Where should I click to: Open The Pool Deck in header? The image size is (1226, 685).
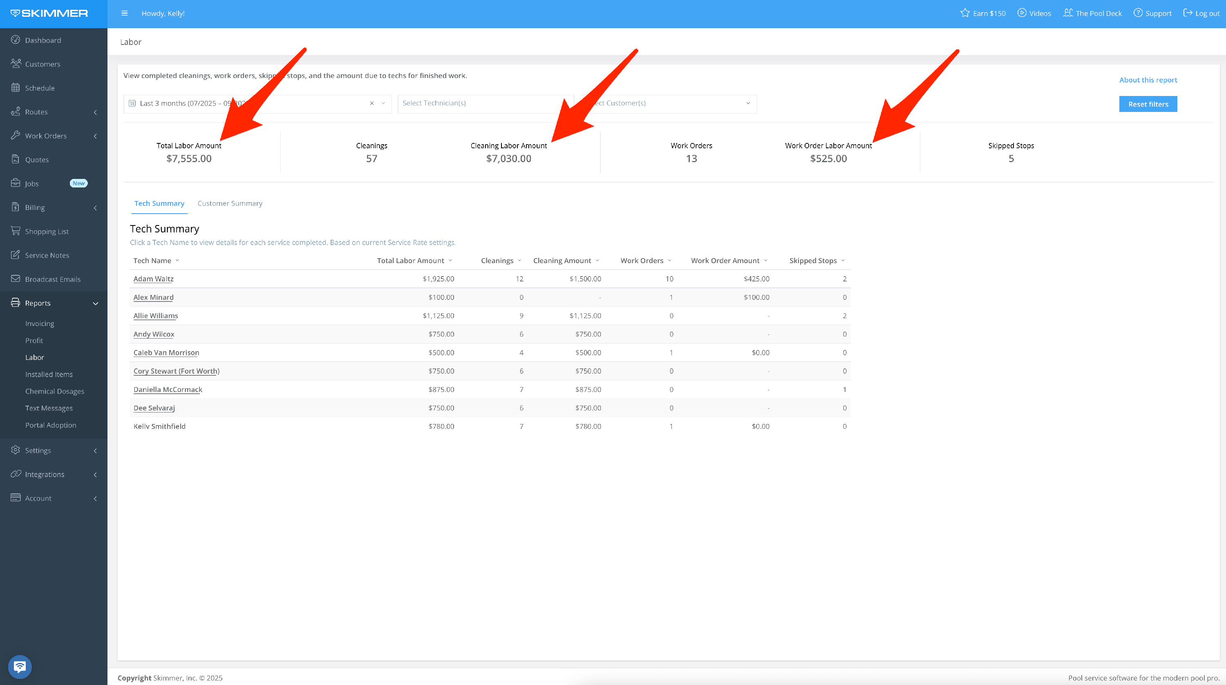1093,13
